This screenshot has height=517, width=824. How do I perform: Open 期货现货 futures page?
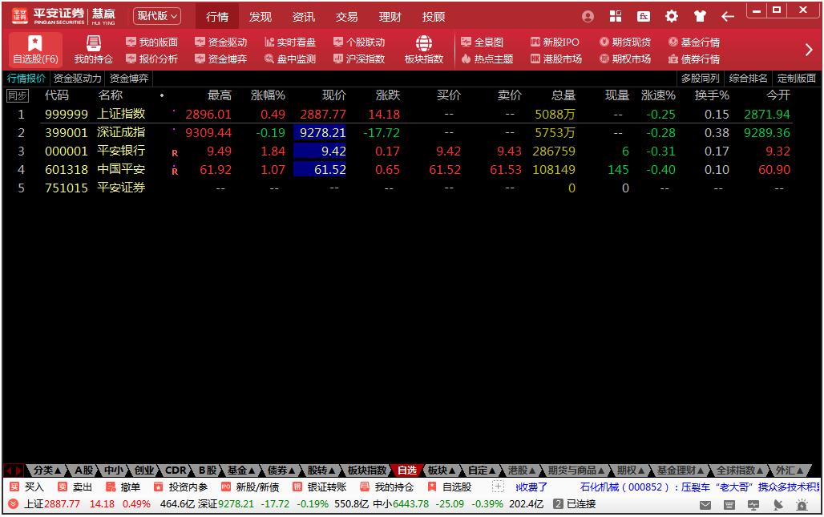coord(625,42)
